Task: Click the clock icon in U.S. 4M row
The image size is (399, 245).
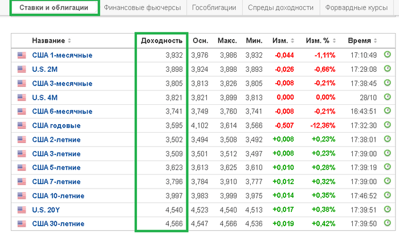Action: click(388, 97)
